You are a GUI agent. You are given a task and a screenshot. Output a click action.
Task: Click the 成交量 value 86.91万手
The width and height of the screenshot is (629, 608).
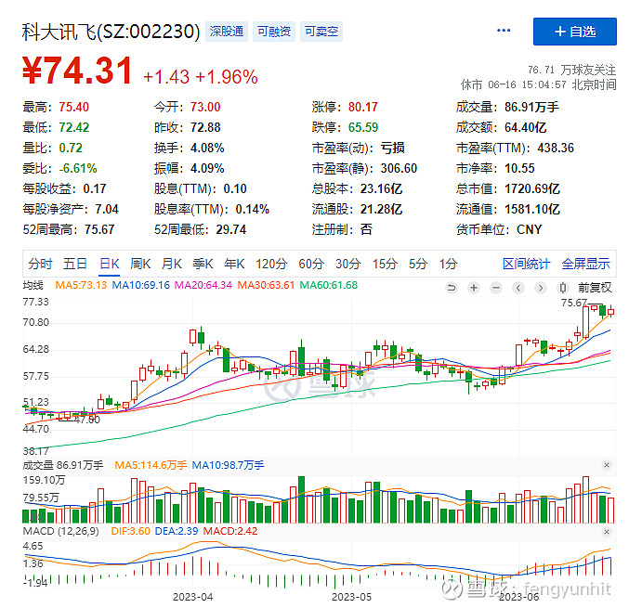(531, 107)
